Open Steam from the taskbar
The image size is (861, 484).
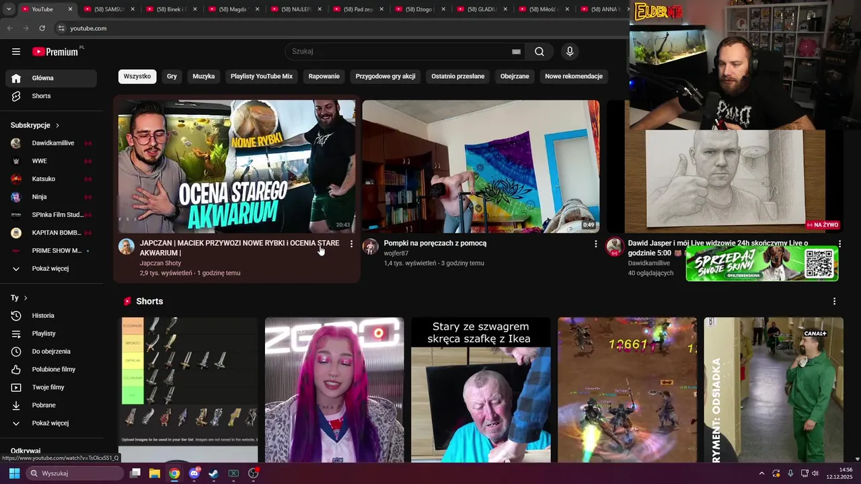(x=214, y=473)
